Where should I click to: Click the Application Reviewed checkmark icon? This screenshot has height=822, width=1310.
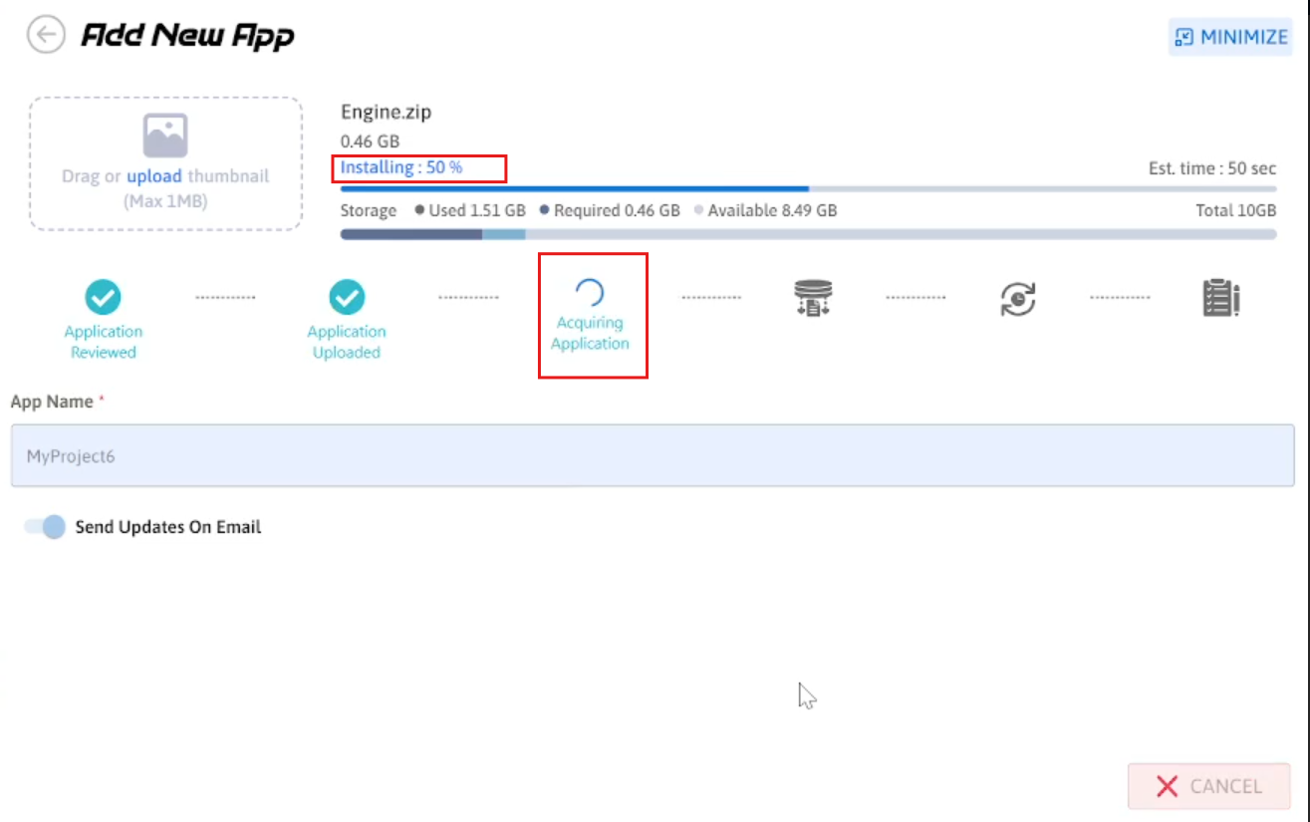tap(103, 296)
